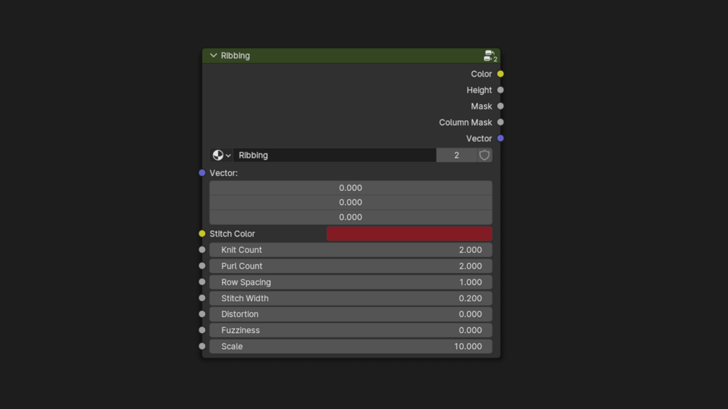Open the red Stitch Color swatch
The image size is (728, 409).
pos(409,234)
